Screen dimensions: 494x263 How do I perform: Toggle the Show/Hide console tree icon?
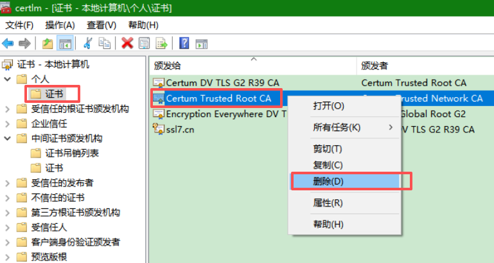64,43
